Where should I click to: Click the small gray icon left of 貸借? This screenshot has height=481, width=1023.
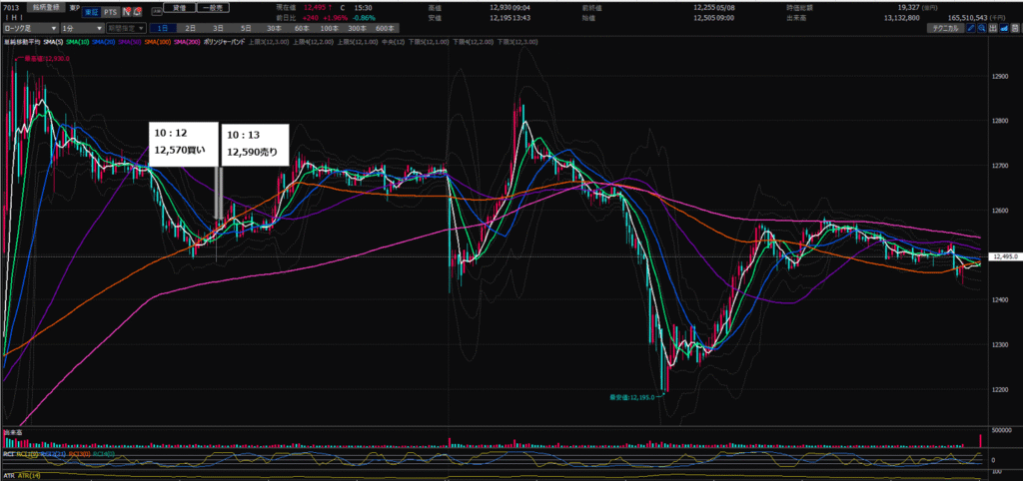tap(157, 12)
